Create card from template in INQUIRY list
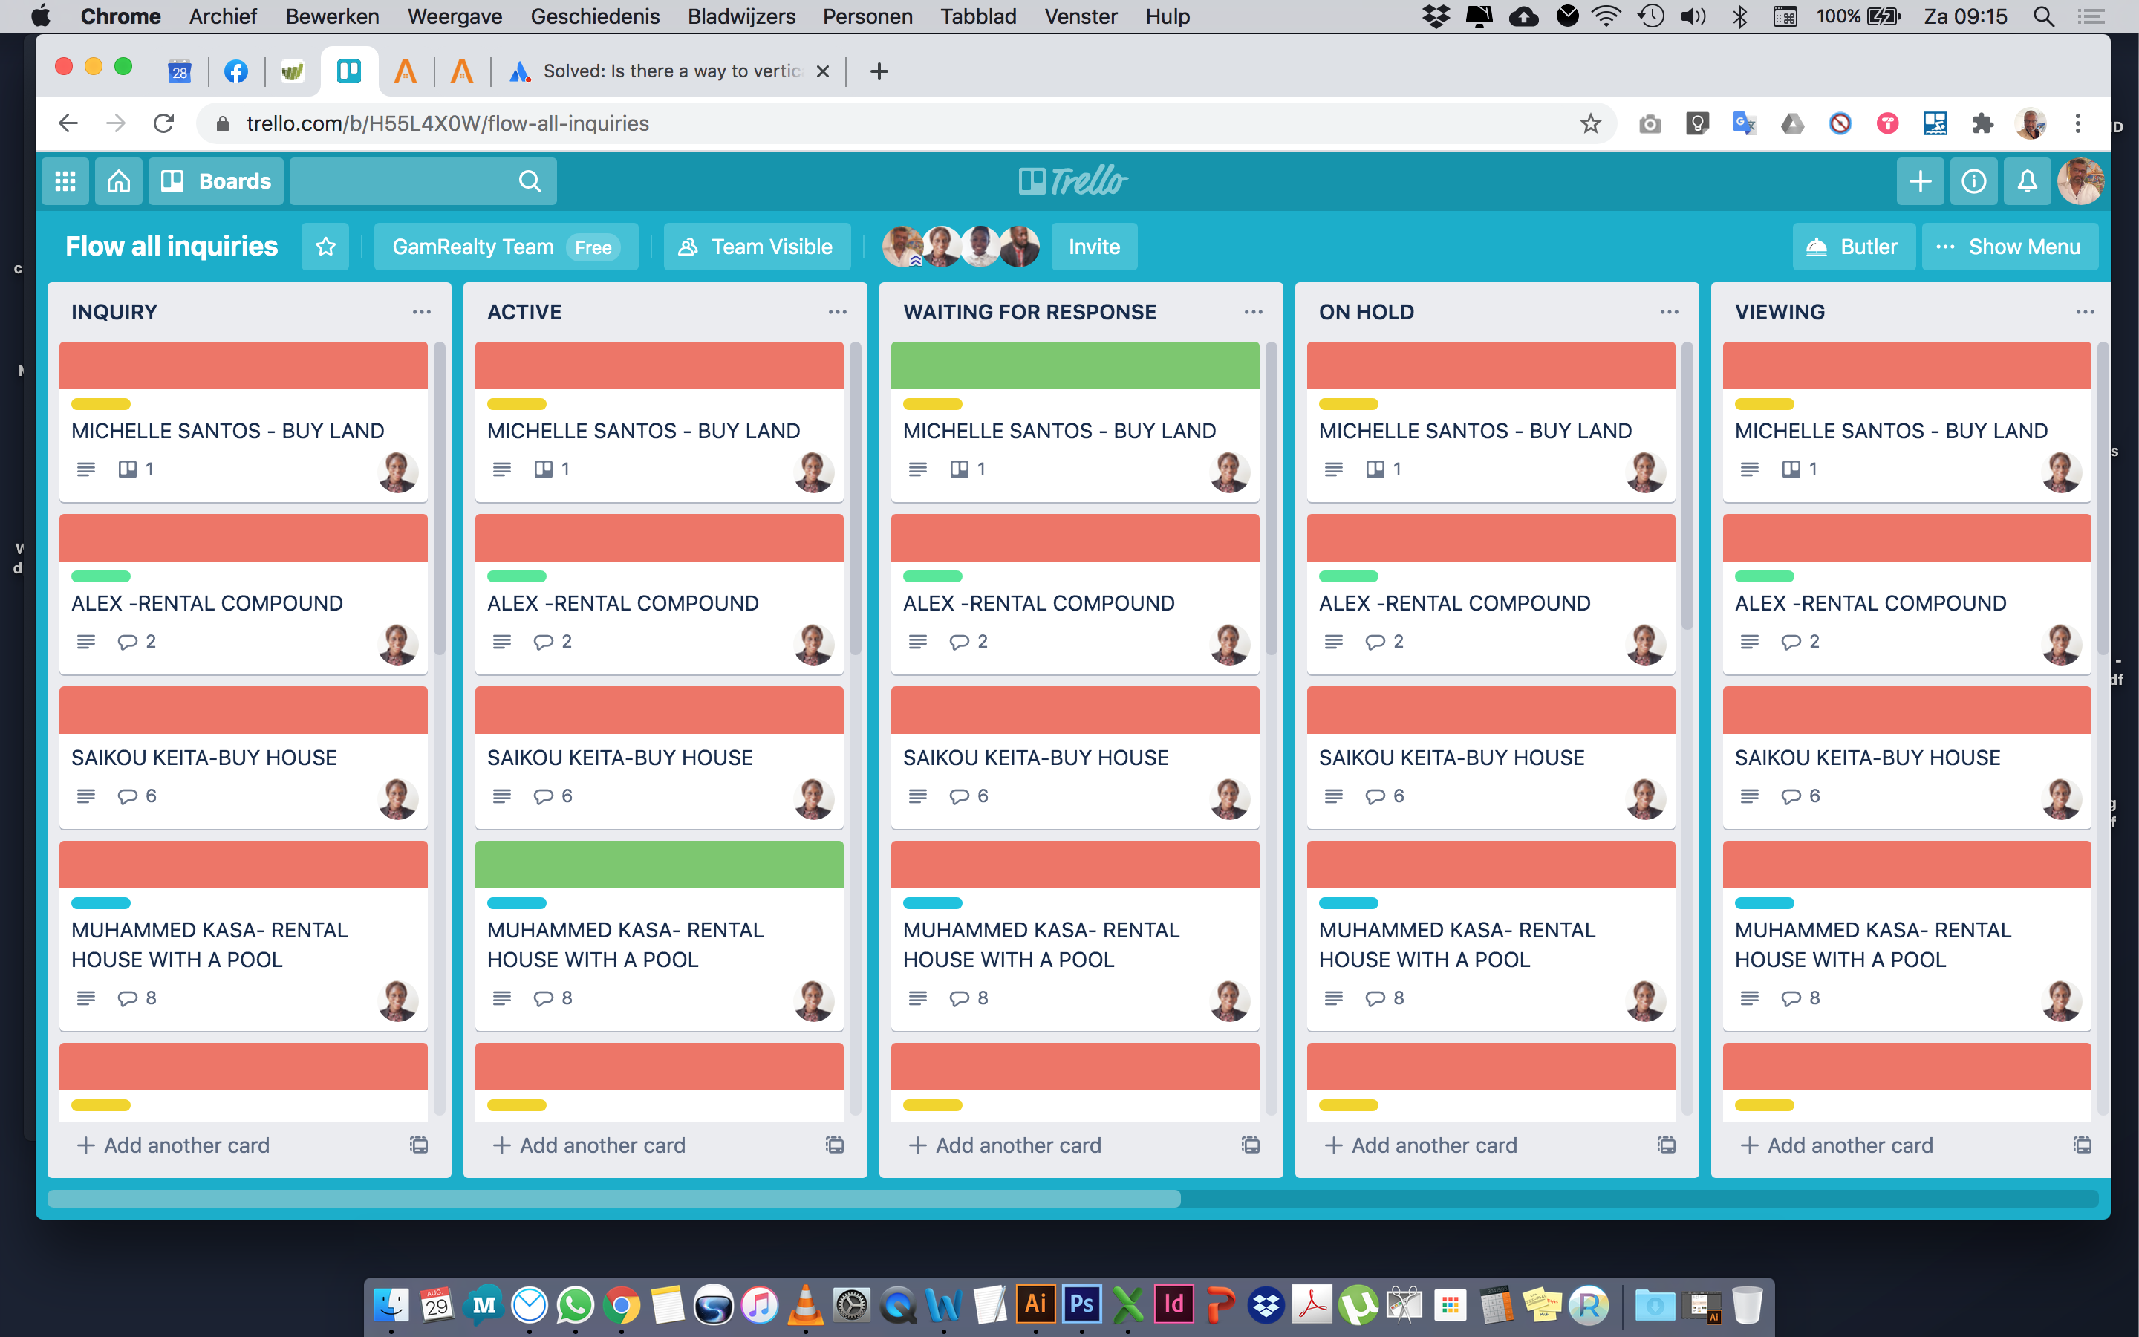Screen dimensions: 2139x1337 point(418,1145)
